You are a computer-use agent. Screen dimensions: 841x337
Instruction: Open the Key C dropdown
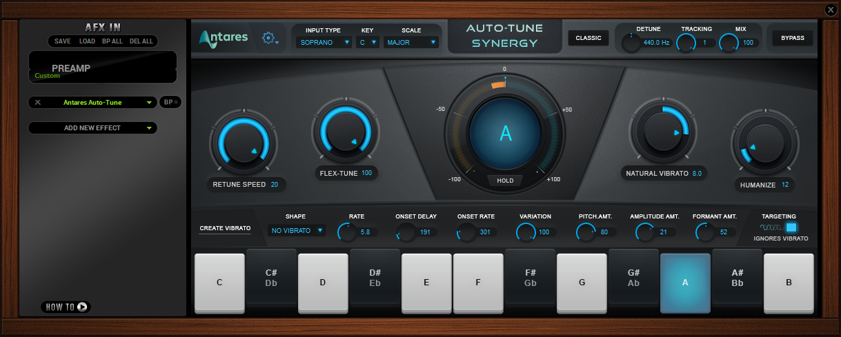tap(368, 42)
